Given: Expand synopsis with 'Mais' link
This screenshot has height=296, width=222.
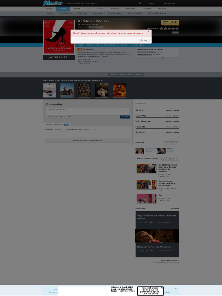Looking at the screenshot, I should pyautogui.click(x=104, y=56).
